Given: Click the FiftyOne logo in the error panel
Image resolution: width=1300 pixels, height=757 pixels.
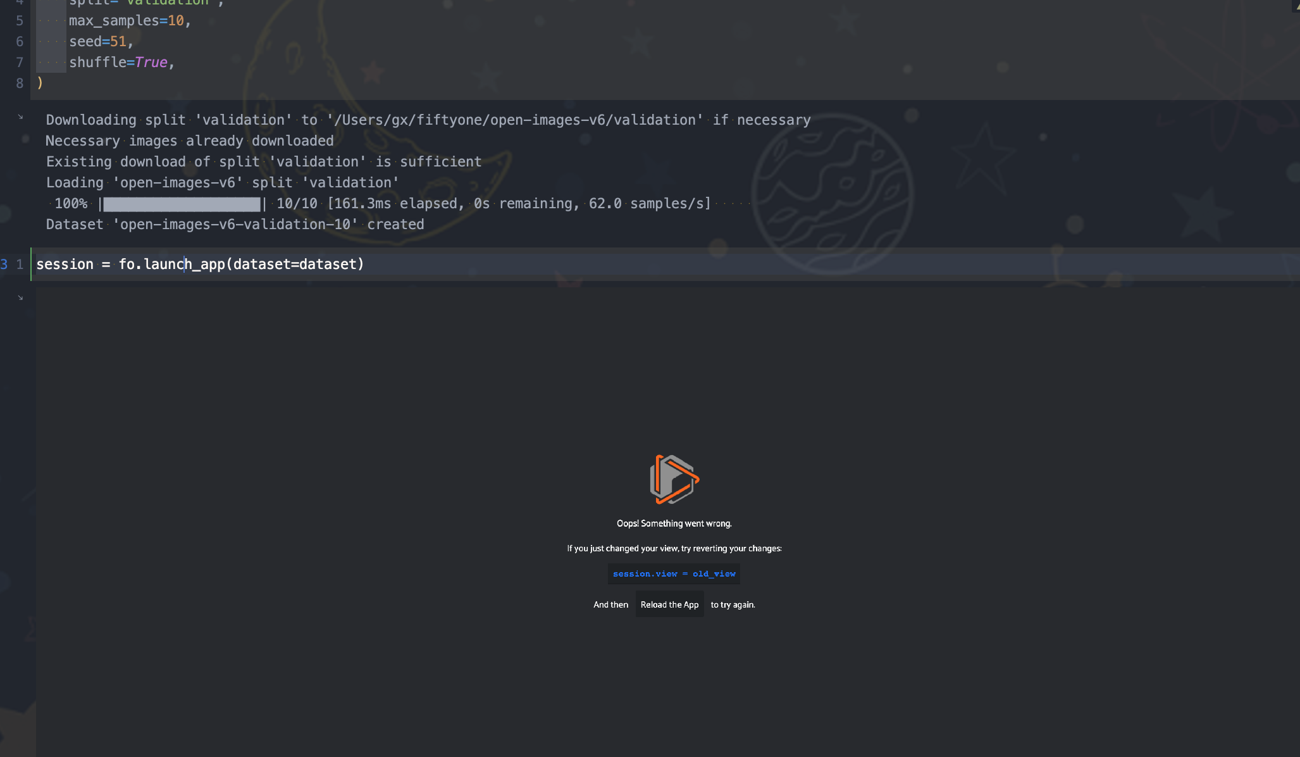Looking at the screenshot, I should [674, 480].
